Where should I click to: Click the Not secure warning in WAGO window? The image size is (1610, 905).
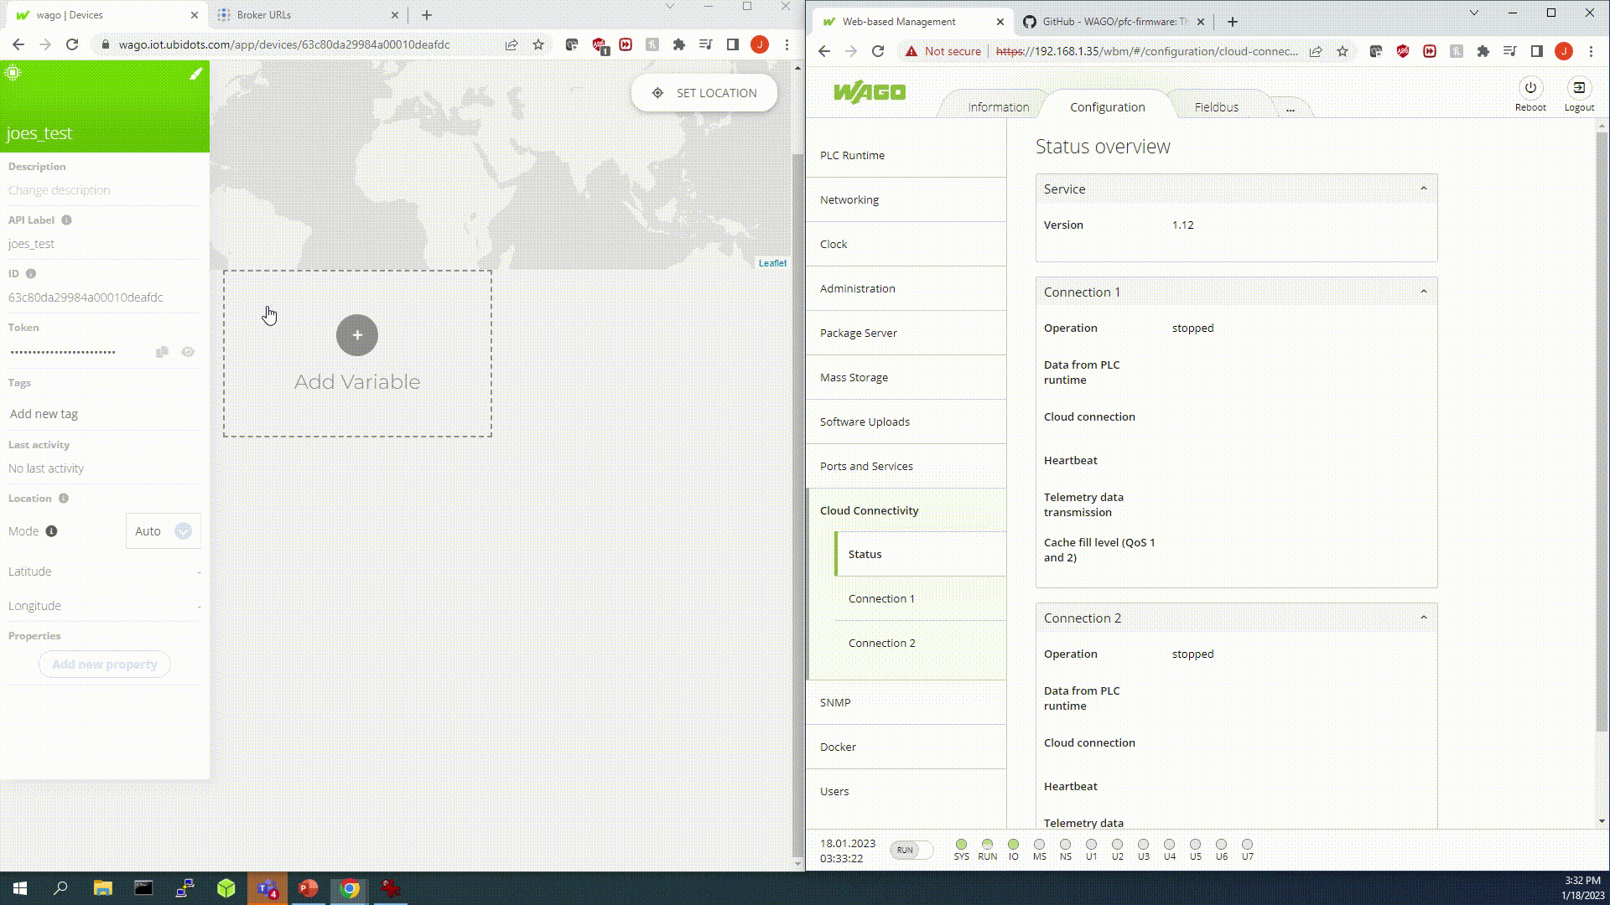coord(943,51)
